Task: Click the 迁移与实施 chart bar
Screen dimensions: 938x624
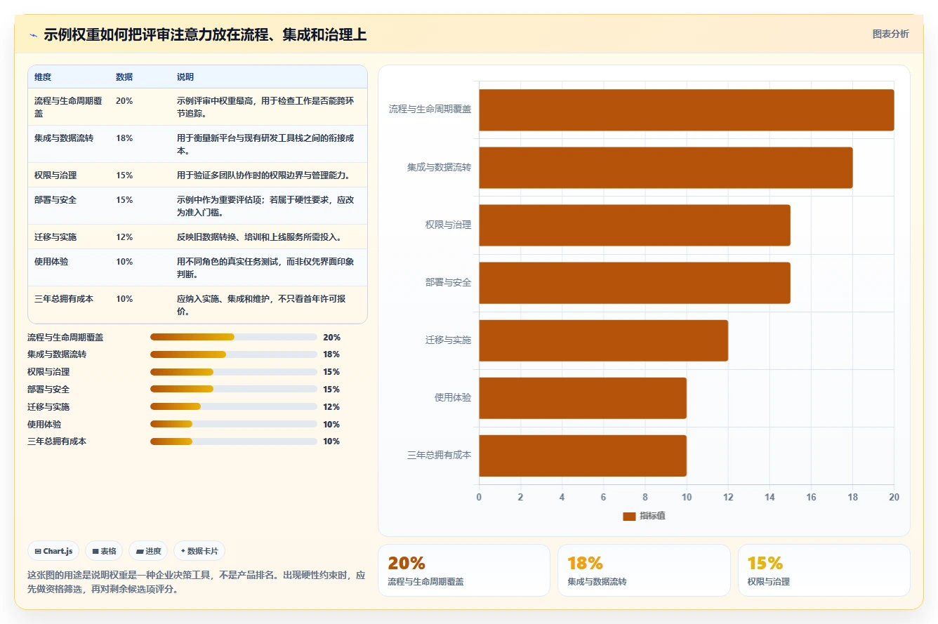Action: [x=604, y=340]
